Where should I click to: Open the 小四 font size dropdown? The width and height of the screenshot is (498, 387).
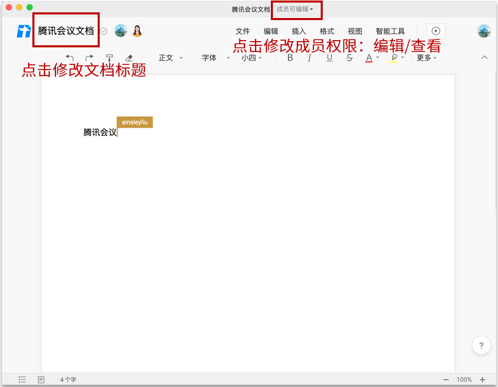click(x=251, y=58)
